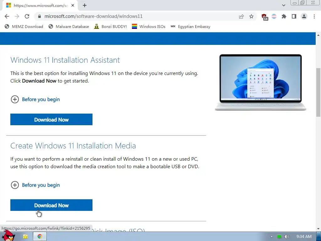The image size is (321, 241).
Task: Click the 9:34 AM taskbar clock
Action: point(304,237)
